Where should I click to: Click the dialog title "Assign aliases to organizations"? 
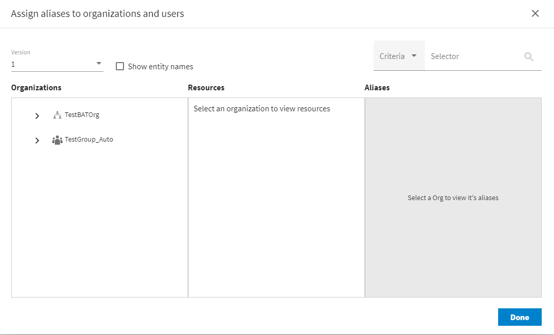point(97,14)
